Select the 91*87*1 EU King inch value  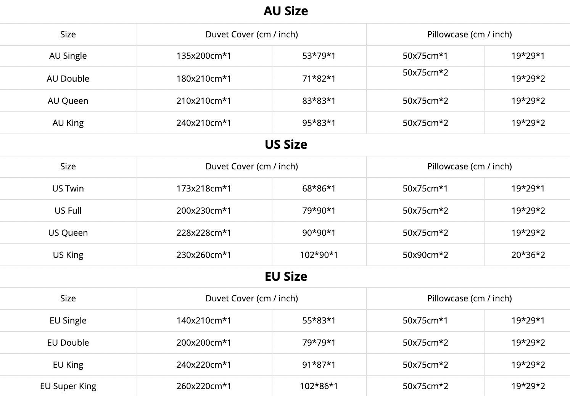coord(319,365)
